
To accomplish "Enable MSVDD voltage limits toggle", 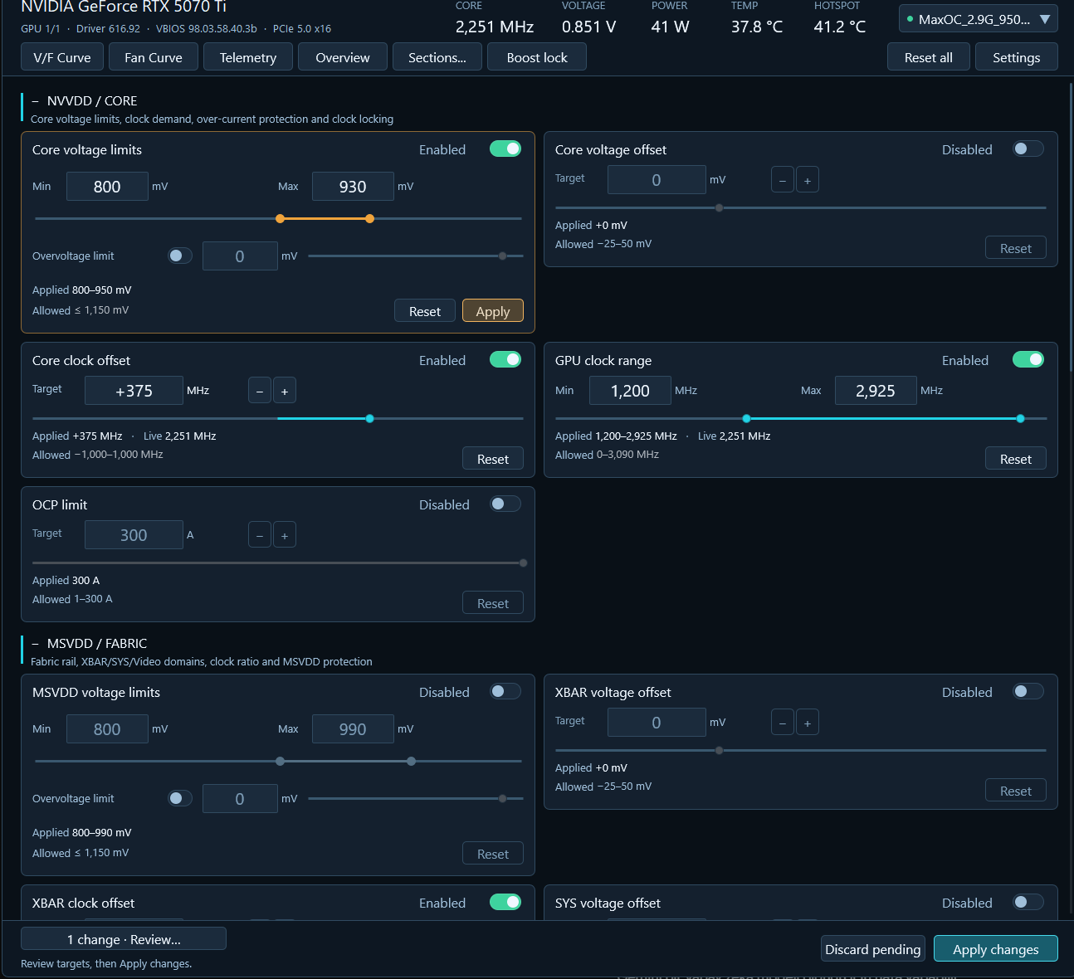I will [x=505, y=691].
